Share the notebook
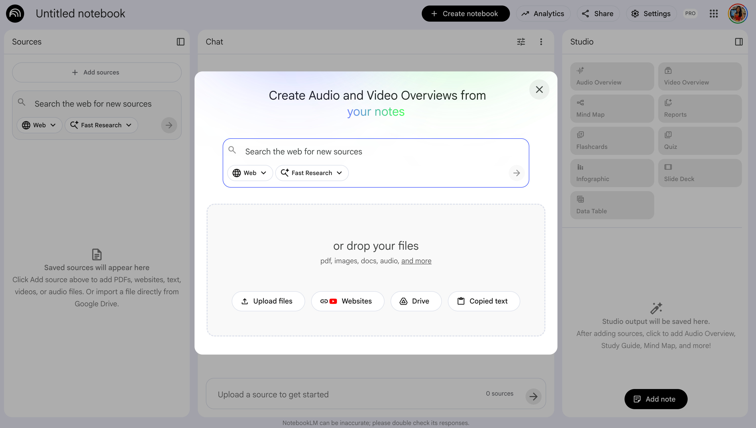This screenshot has height=428, width=756. coord(598,14)
